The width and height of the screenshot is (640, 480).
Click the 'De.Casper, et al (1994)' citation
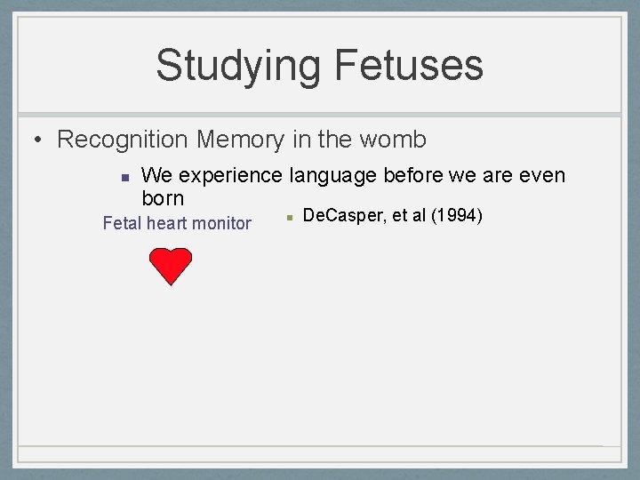392,214
